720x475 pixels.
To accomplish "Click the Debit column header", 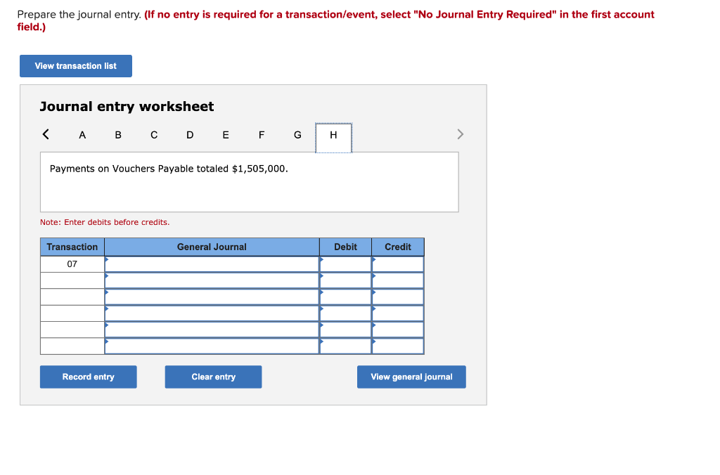I will click(345, 247).
